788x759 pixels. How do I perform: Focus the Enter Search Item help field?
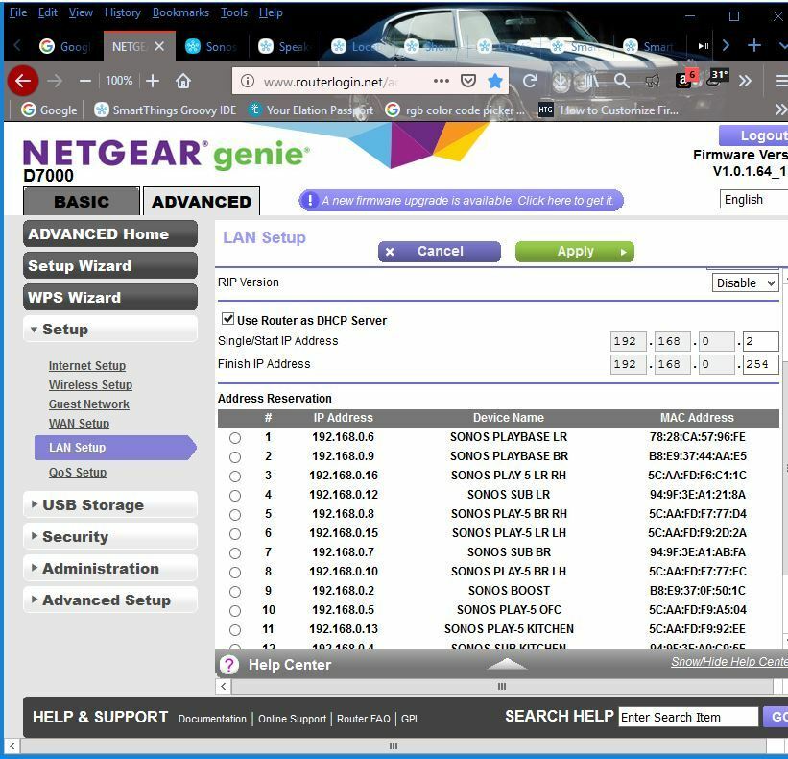pyautogui.click(x=688, y=717)
